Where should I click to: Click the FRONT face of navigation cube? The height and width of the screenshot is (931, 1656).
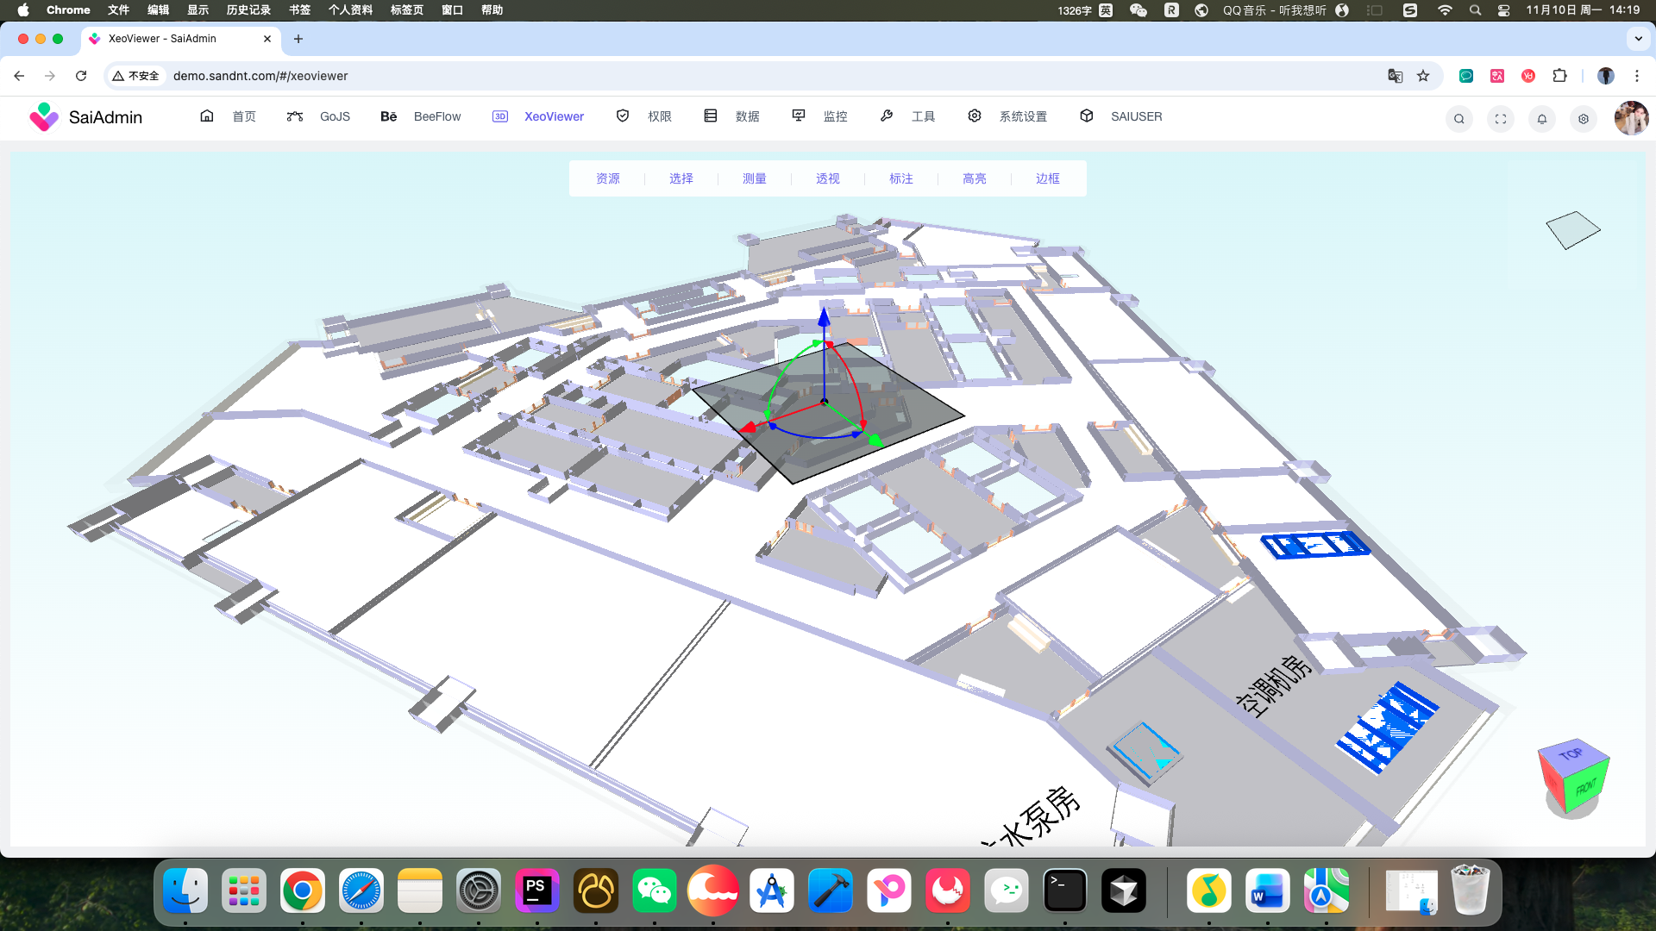1585,788
